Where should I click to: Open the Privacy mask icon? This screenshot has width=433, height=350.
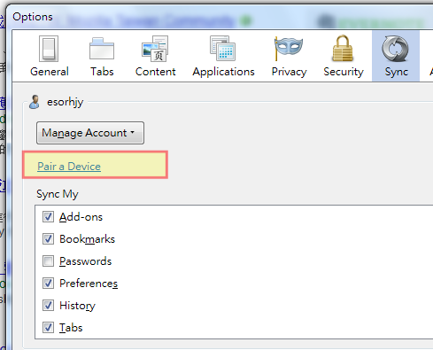pyautogui.click(x=289, y=48)
